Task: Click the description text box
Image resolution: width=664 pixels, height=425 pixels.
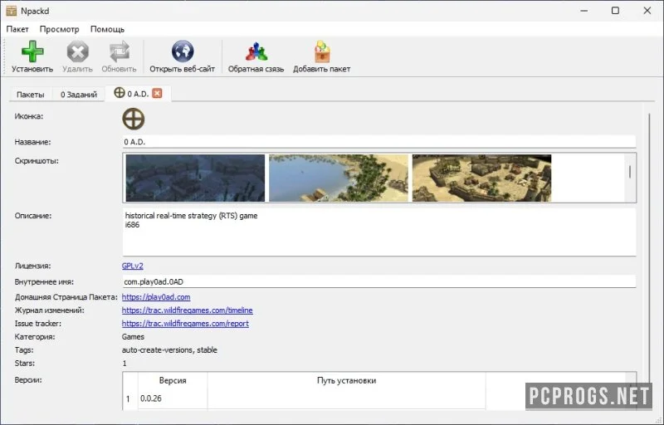Action: click(x=379, y=232)
